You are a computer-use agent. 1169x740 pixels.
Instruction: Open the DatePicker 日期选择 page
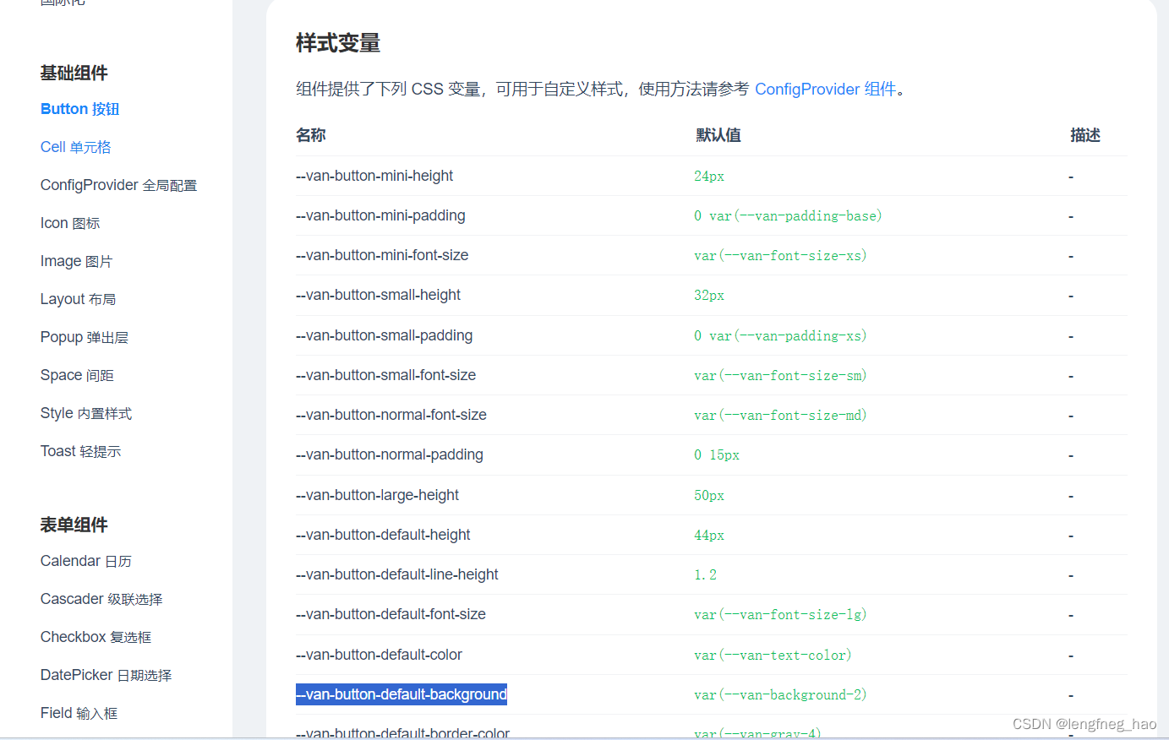click(106, 674)
